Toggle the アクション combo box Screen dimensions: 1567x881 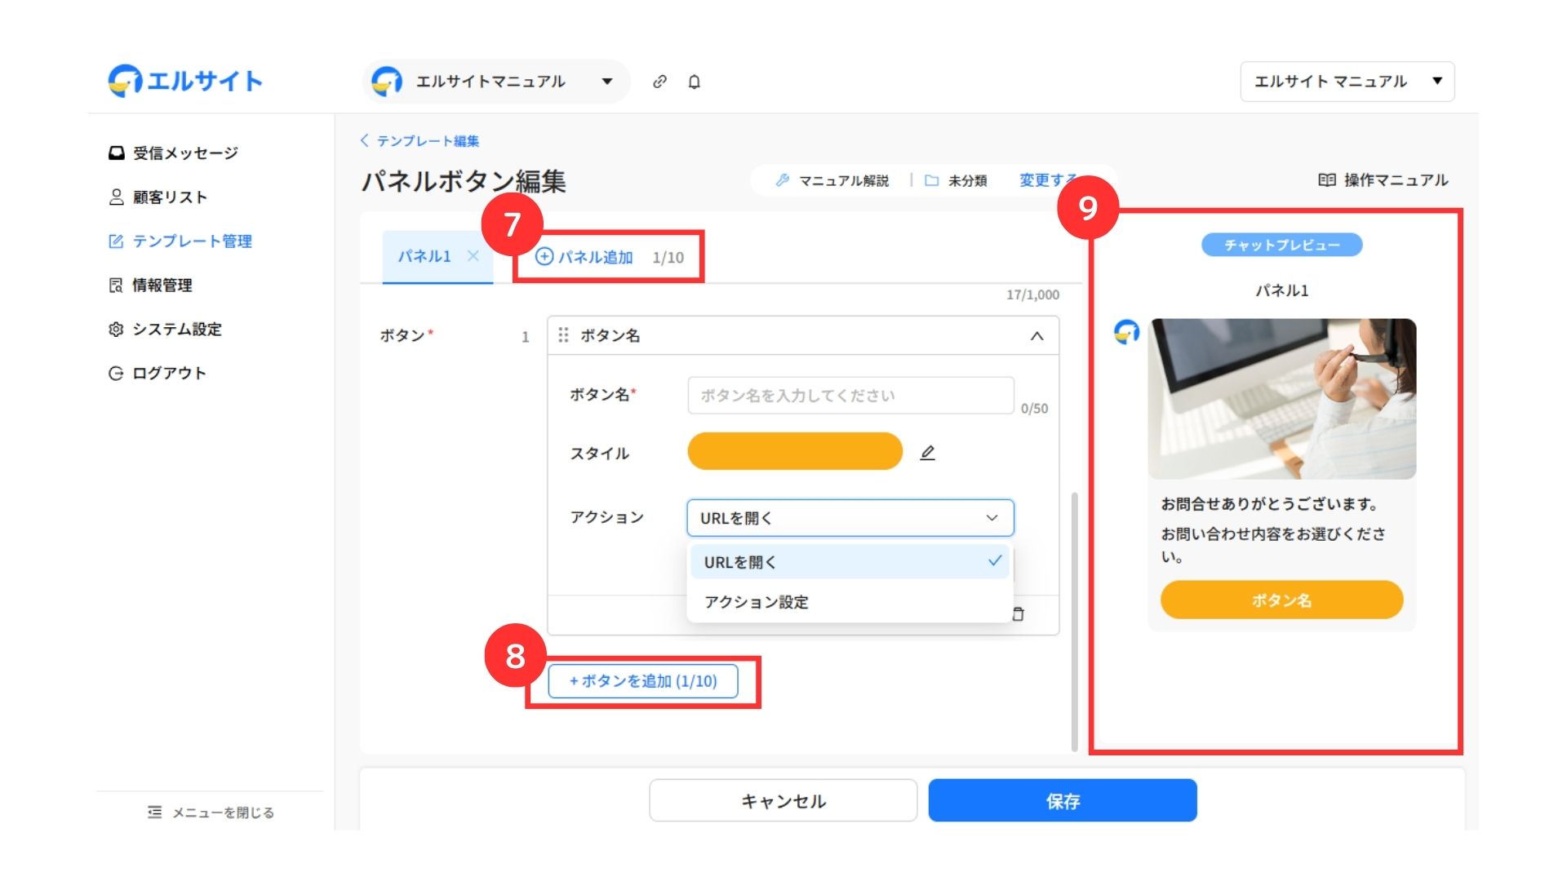click(x=850, y=518)
